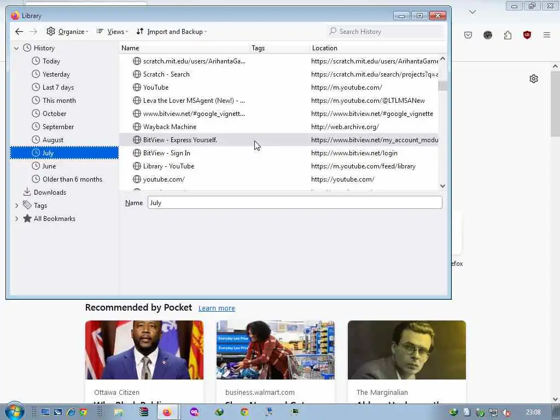Open the Firefox hamburger menu
Viewport: 560px width, 420px height.
pyautogui.click(x=547, y=35)
